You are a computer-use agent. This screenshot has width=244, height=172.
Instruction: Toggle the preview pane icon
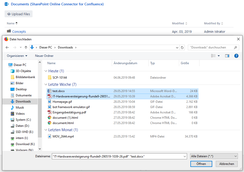227,56
